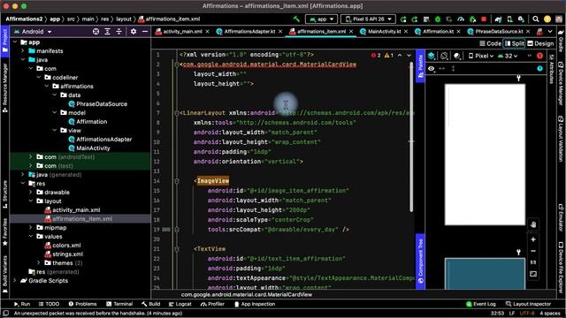
Task: Zoom out the preview with minus icon
Action: coord(533,251)
